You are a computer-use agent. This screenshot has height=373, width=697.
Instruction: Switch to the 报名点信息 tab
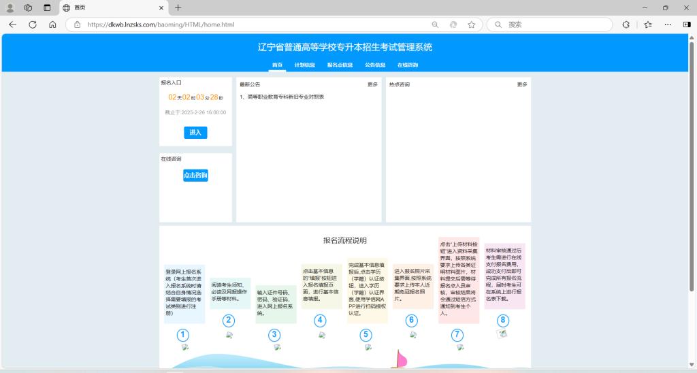click(340, 65)
